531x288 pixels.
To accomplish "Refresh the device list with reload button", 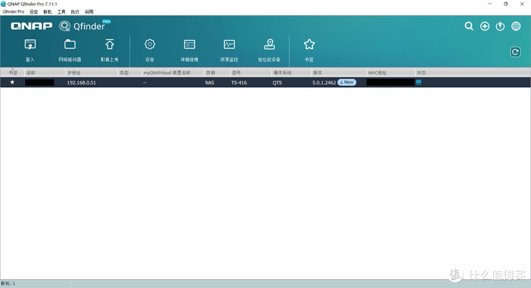I will [515, 52].
